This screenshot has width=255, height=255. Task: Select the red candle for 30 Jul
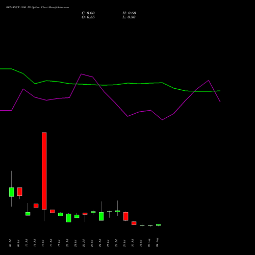134,223
